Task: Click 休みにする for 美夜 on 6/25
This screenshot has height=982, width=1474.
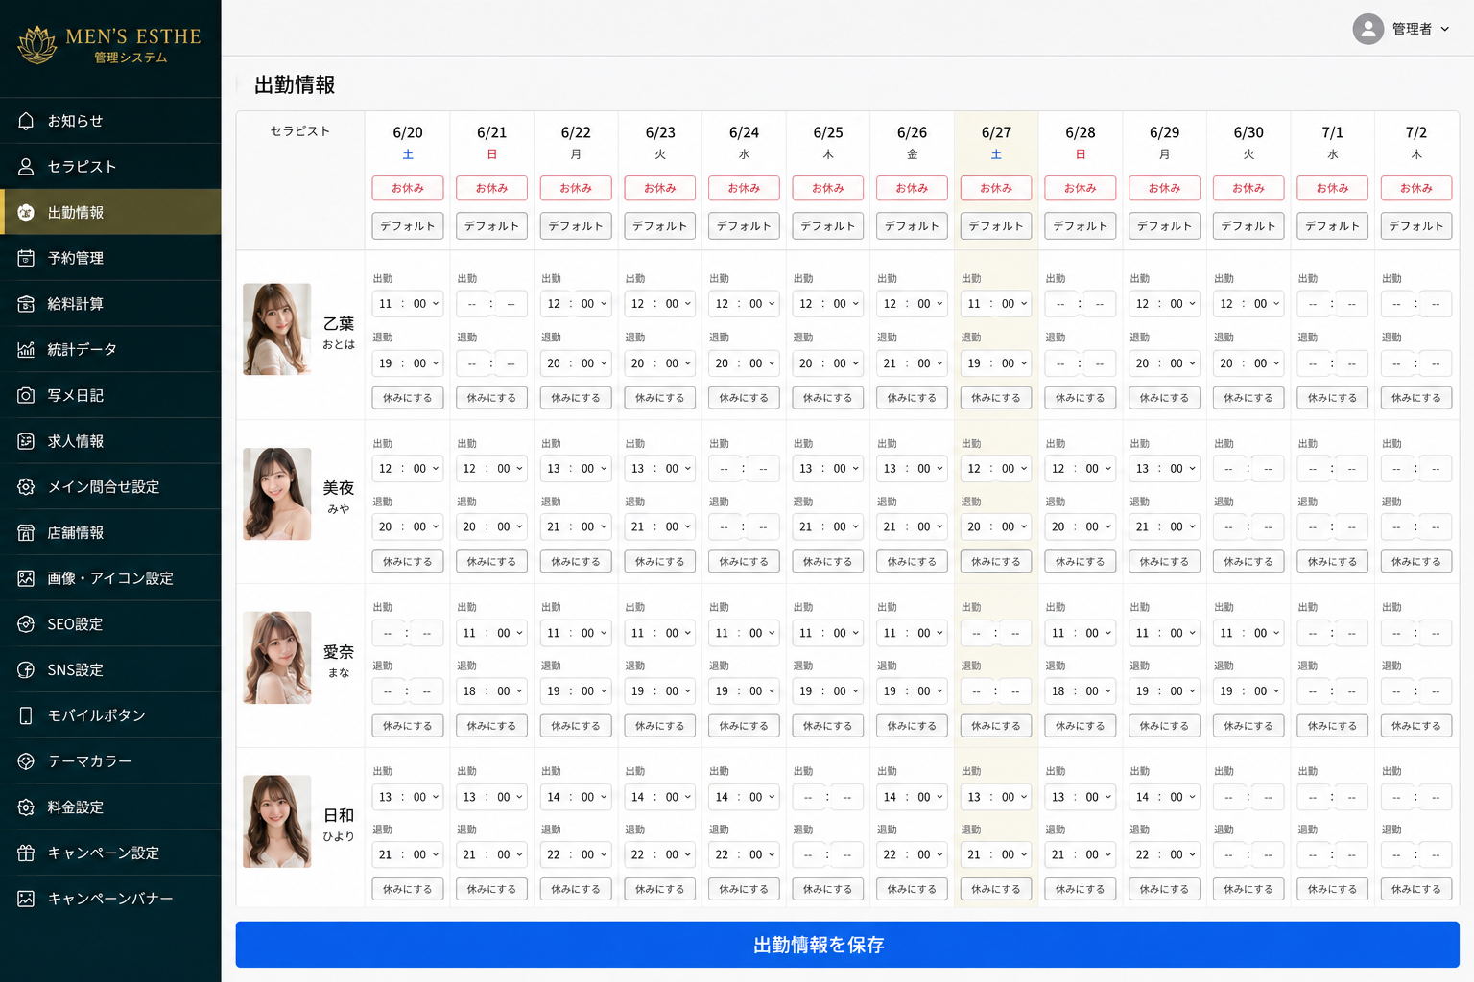Action: pos(828,562)
